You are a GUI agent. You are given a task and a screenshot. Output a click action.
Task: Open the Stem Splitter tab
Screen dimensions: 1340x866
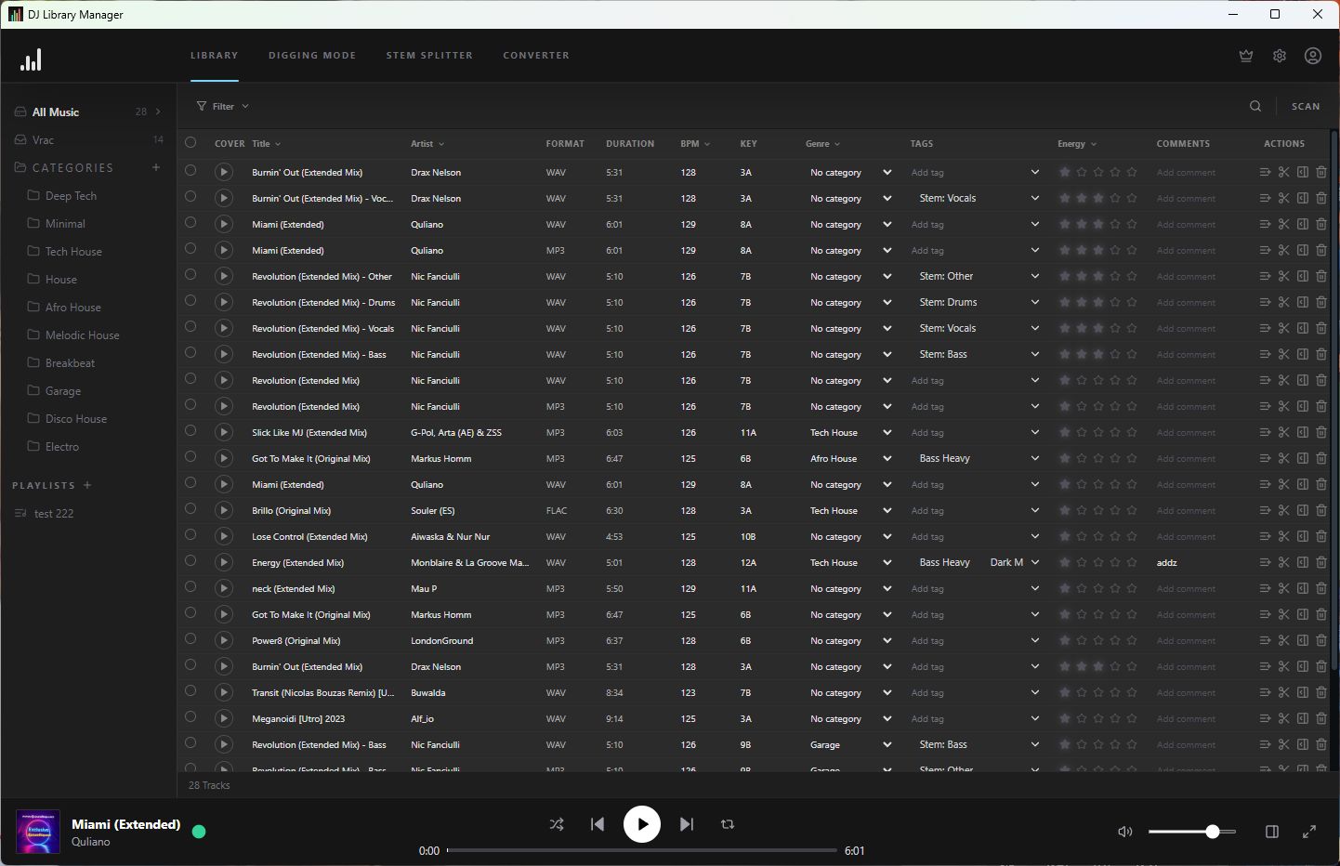(x=429, y=56)
